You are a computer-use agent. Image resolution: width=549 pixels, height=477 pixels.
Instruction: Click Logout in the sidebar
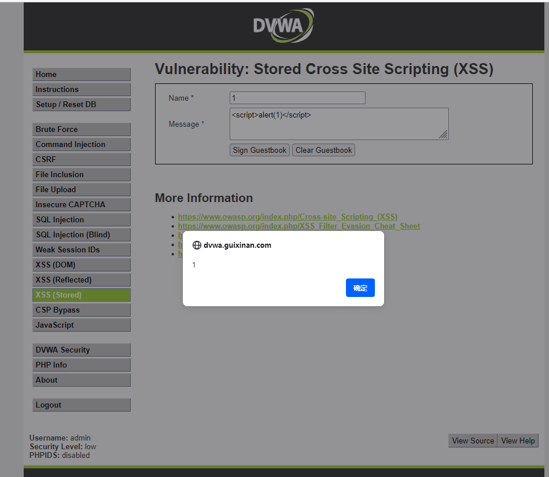point(81,405)
